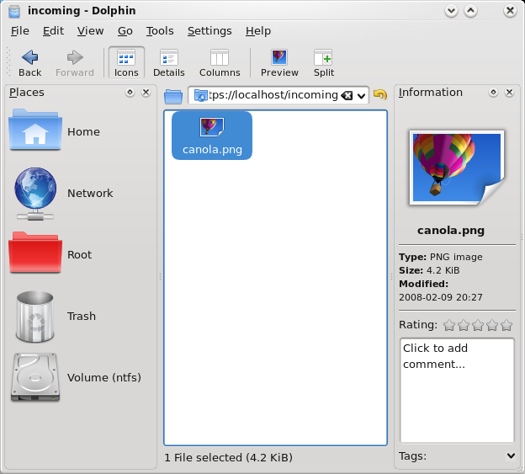Switch to Details view mode
Screen dimensions: 525x474
[x=169, y=63]
